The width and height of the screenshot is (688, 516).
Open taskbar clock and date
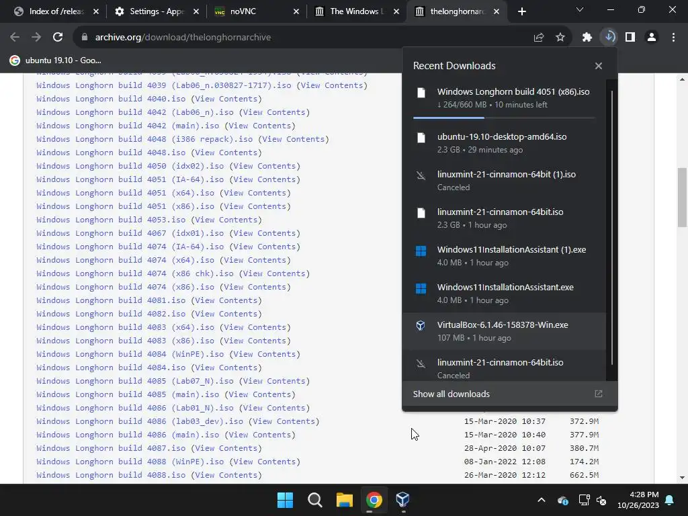point(638,500)
